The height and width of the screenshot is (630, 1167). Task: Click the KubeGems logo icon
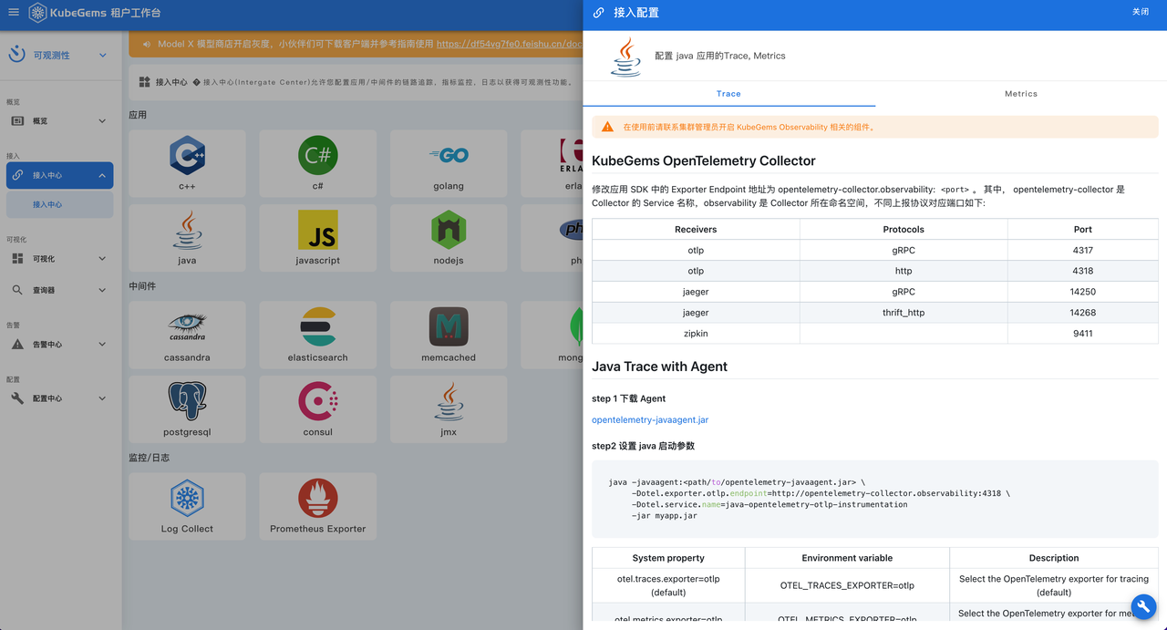pos(37,13)
